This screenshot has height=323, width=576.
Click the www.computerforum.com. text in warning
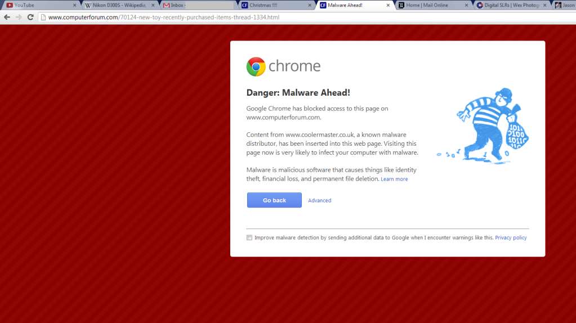click(x=284, y=118)
